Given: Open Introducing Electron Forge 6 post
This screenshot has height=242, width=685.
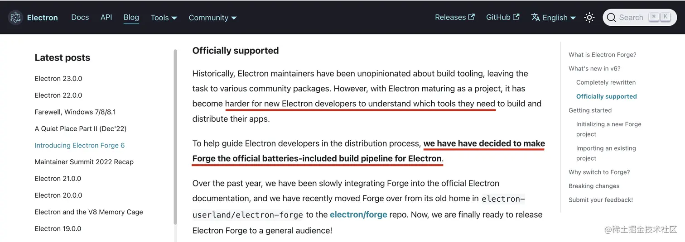Looking at the screenshot, I should point(80,145).
